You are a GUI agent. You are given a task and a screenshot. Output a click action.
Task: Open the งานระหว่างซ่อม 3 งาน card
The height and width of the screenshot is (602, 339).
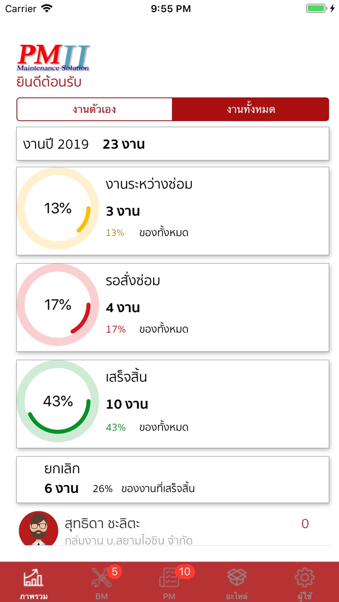(x=173, y=211)
